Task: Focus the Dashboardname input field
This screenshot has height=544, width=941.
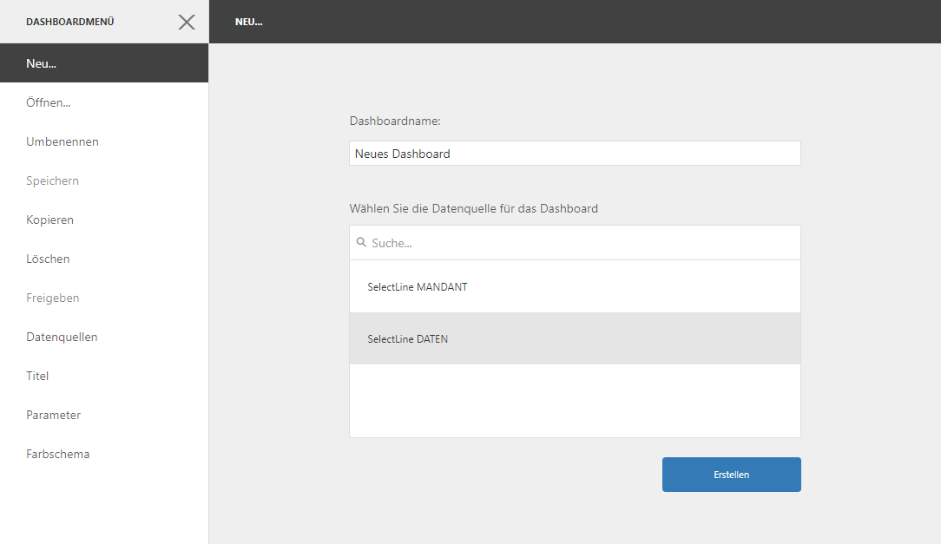Action: pos(575,154)
